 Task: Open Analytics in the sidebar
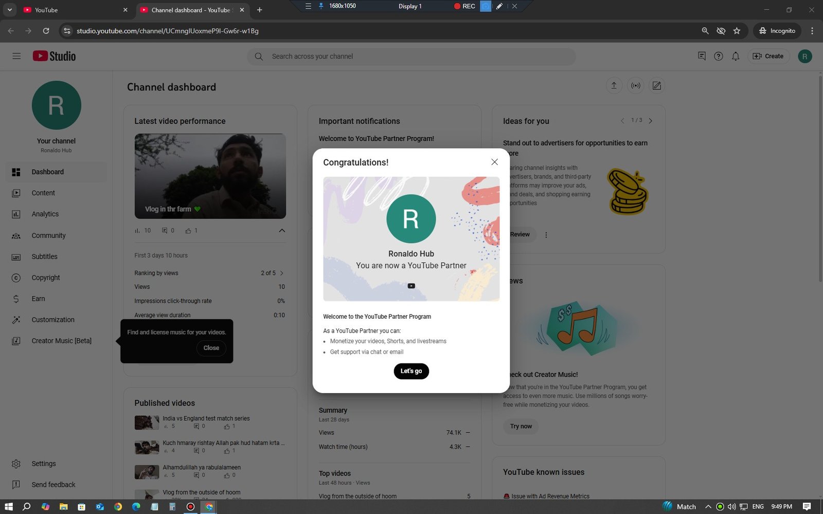click(56, 214)
